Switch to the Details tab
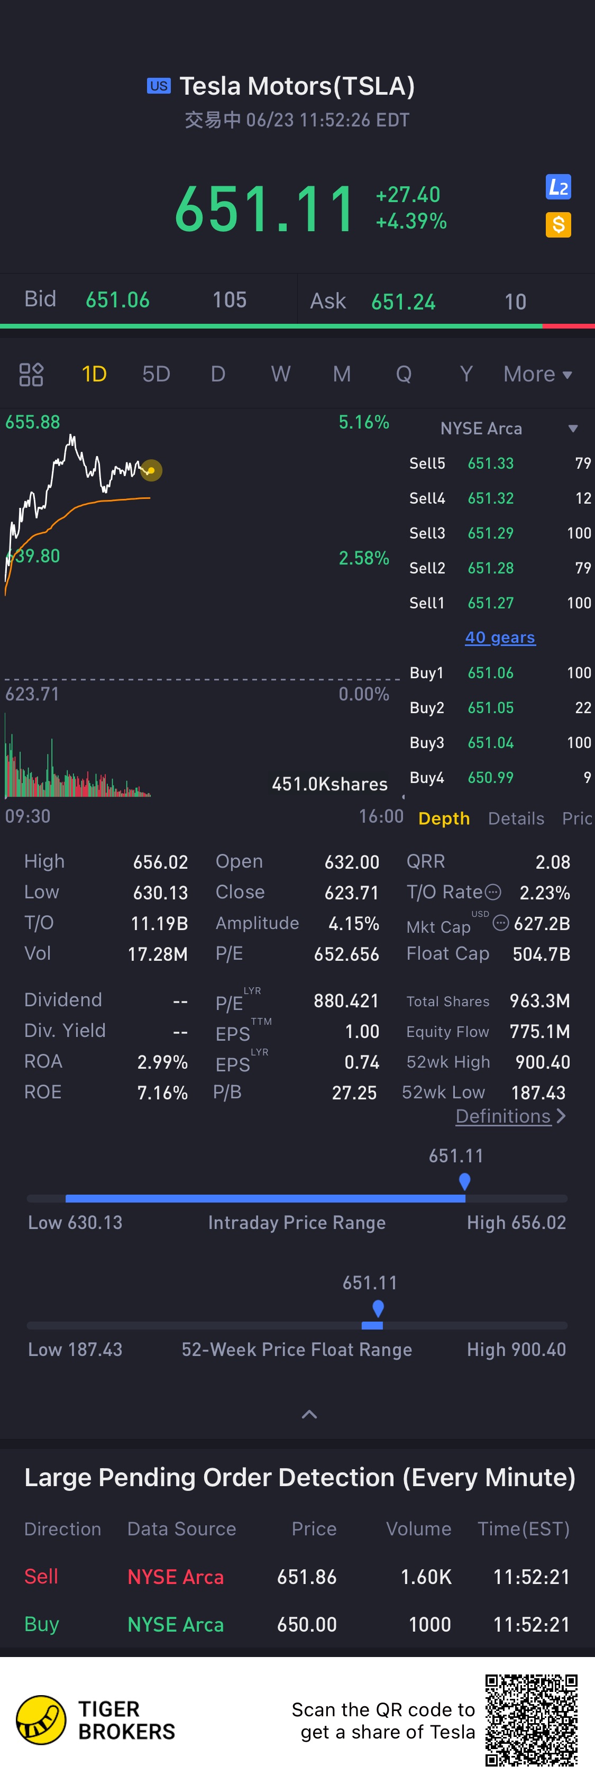The height and width of the screenshot is (1784, 595). [515, 818]
